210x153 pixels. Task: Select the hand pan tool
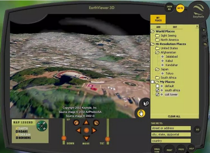coord(141,113)
